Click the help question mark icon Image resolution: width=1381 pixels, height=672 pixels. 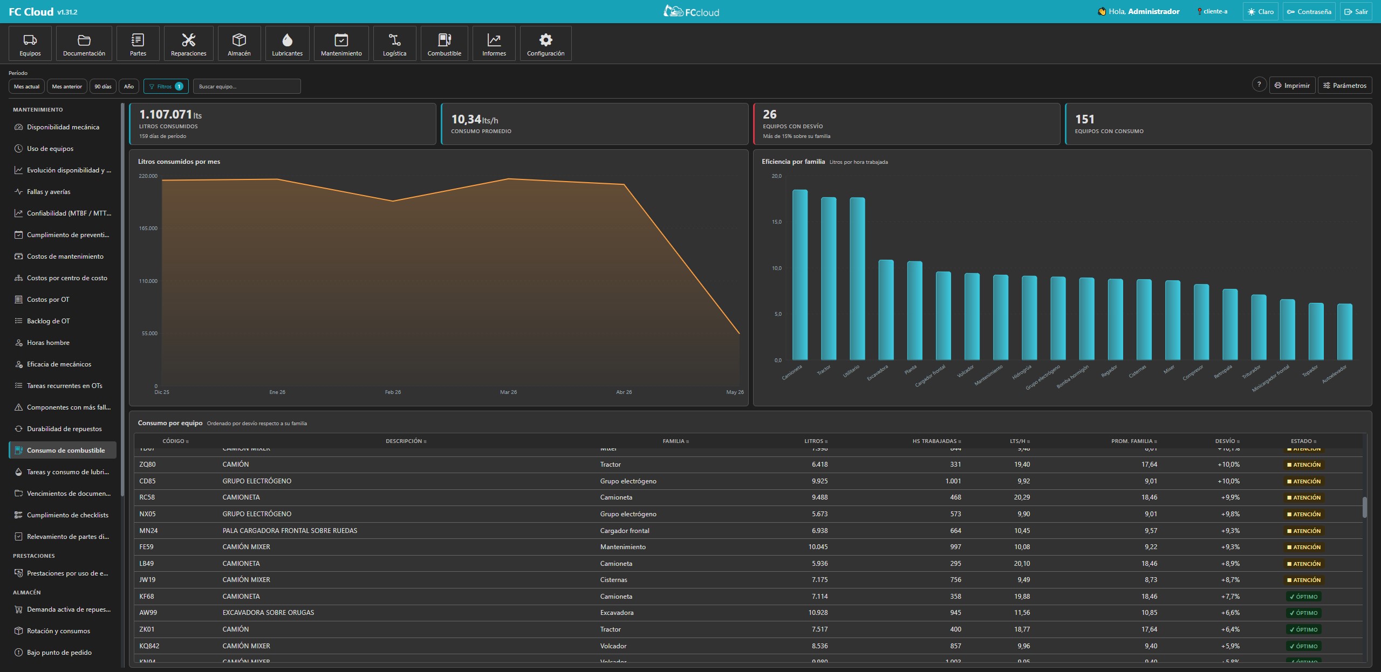[x=1259, y=85]
